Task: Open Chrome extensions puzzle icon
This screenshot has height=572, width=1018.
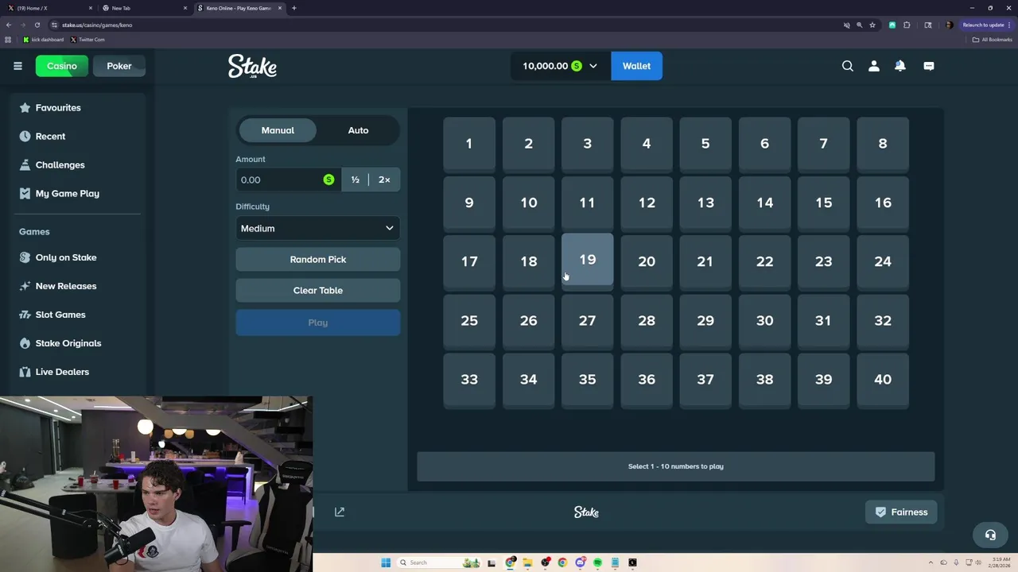Action: tap(907, 25)
